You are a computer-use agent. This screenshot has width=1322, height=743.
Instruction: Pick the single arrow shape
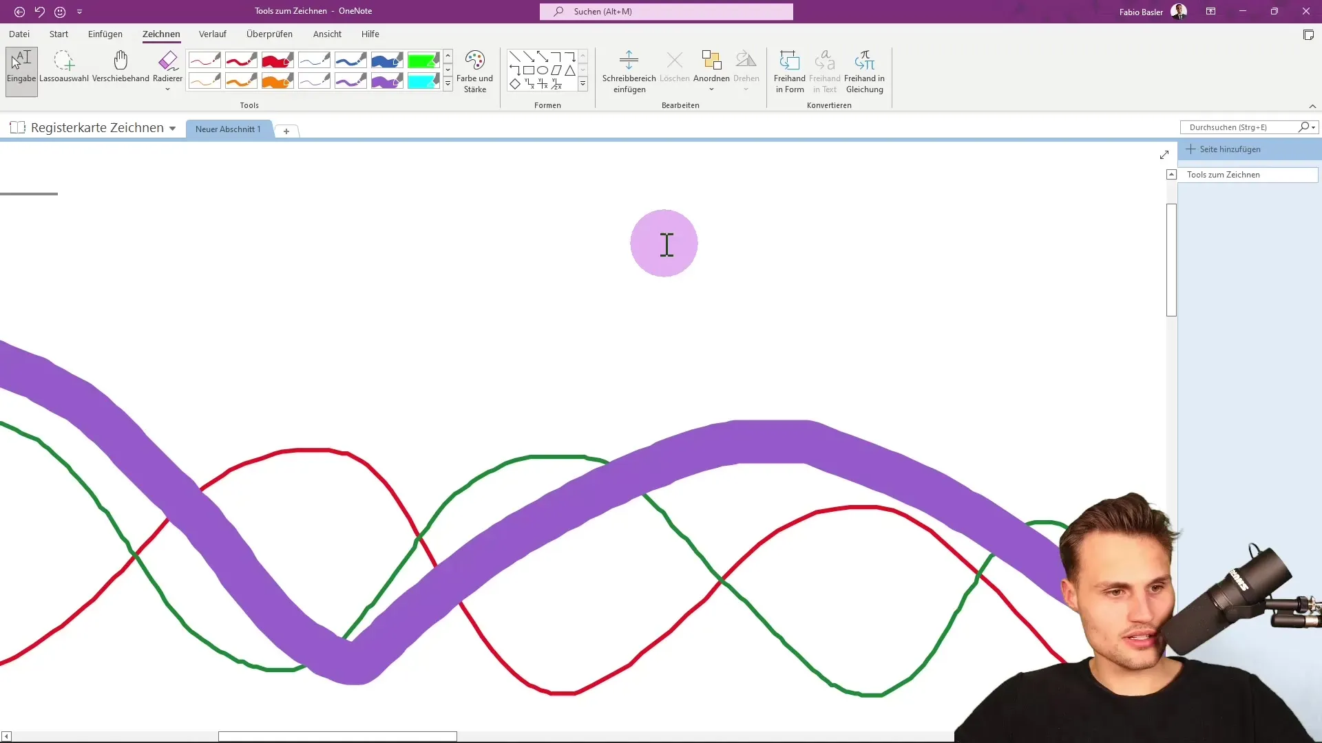point(529,57)
